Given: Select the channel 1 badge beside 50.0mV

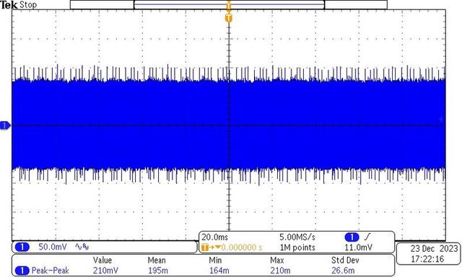Looking at the screenshot, I should [x=22, y=247].
